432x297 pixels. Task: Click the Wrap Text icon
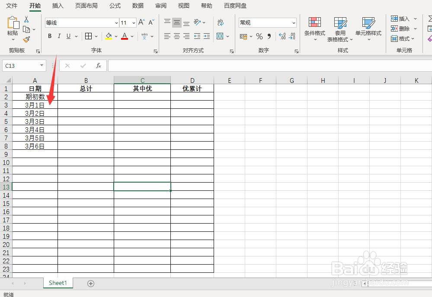click(221, 22)
